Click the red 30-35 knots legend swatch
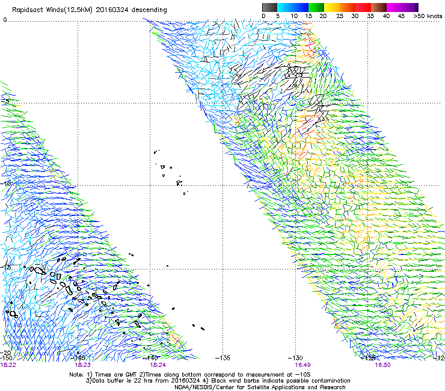 (x=363, y=7)
